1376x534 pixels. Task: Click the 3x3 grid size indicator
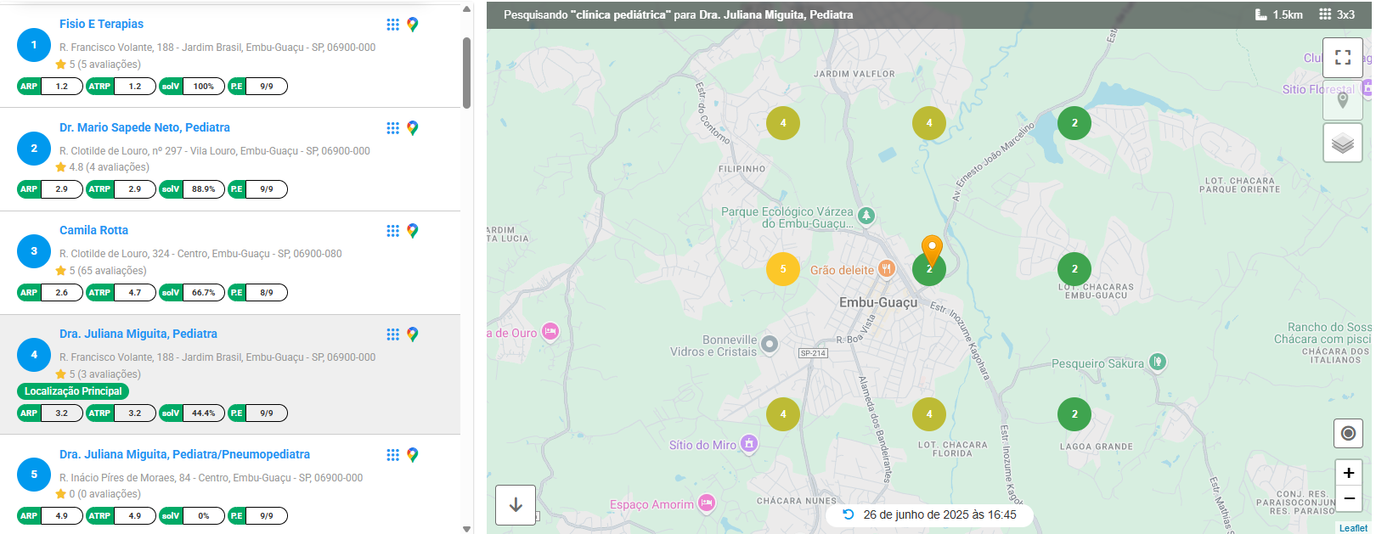pyautogui.click(x=1337, y=14)
